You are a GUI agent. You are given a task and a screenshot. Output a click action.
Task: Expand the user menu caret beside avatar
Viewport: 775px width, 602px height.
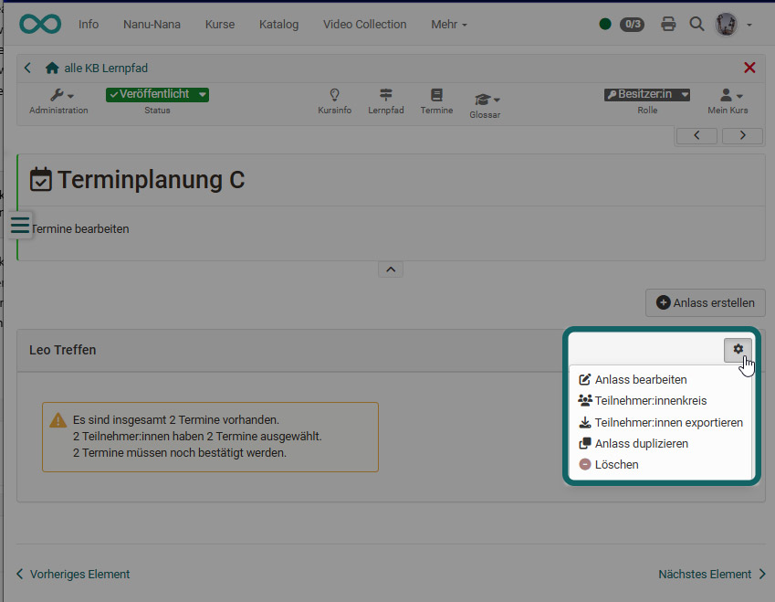tap(749, 25)
